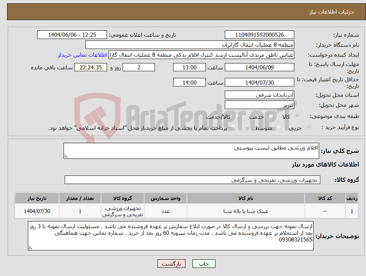Select the کالا radio button
This screenshot has height=276, width=366.
click(x=297, y=116)
